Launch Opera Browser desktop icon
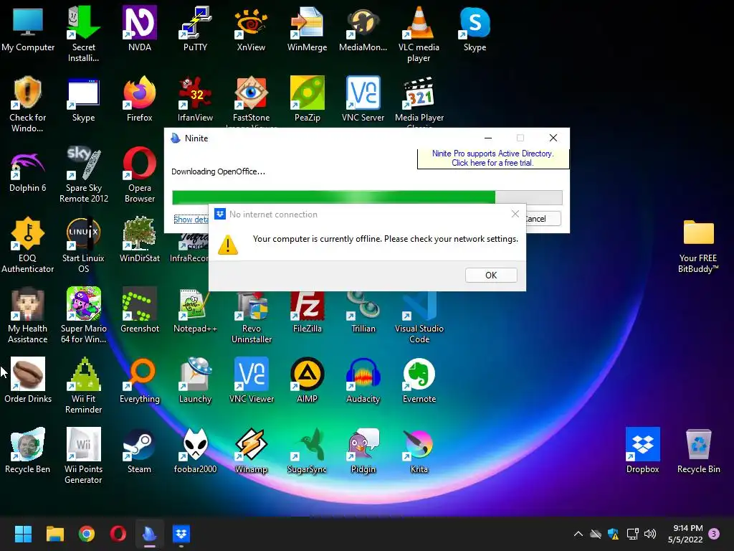 (x=140, y=175)
